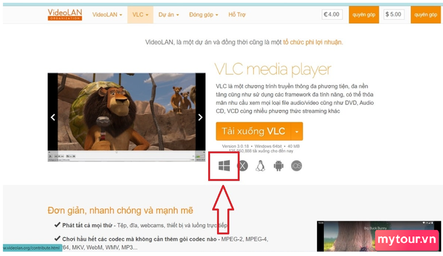
Task: Select the Linux penguin platform icon
Action: click(260, 166)
